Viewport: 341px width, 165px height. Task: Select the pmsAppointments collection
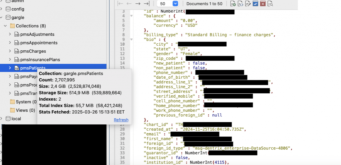point(39,43)
